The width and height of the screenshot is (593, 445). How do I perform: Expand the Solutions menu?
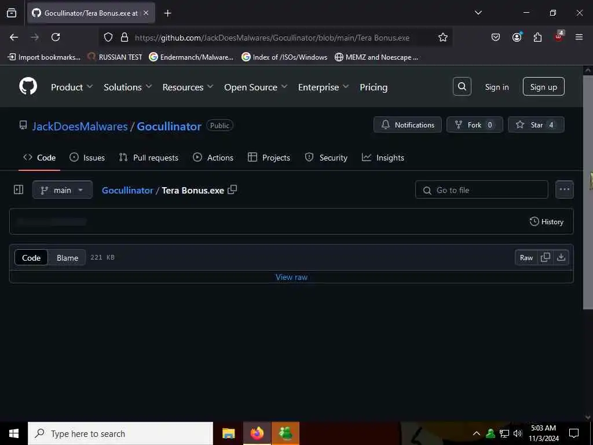128,87
